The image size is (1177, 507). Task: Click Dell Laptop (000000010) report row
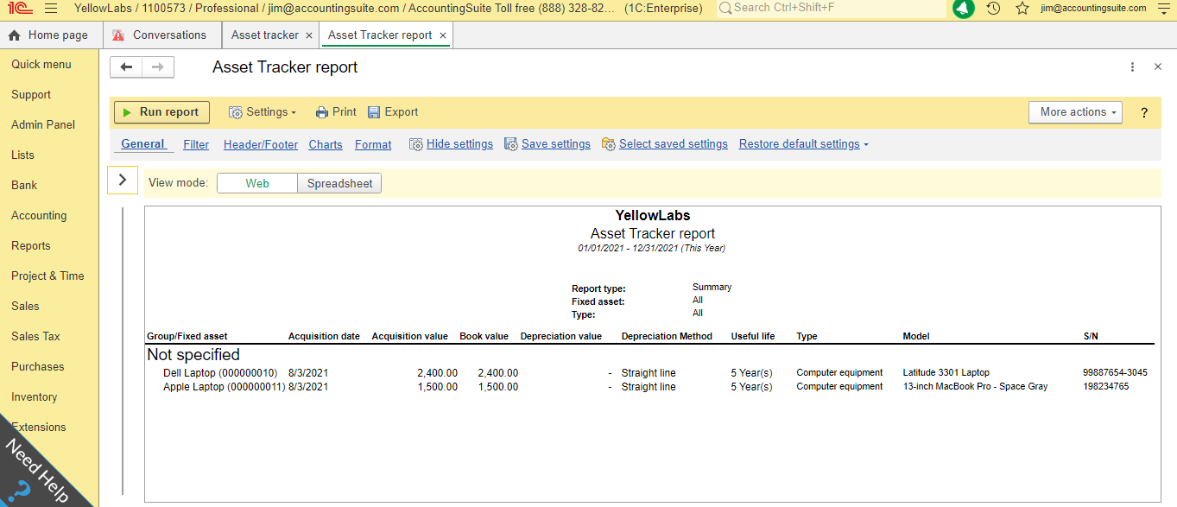pos(220,373)
